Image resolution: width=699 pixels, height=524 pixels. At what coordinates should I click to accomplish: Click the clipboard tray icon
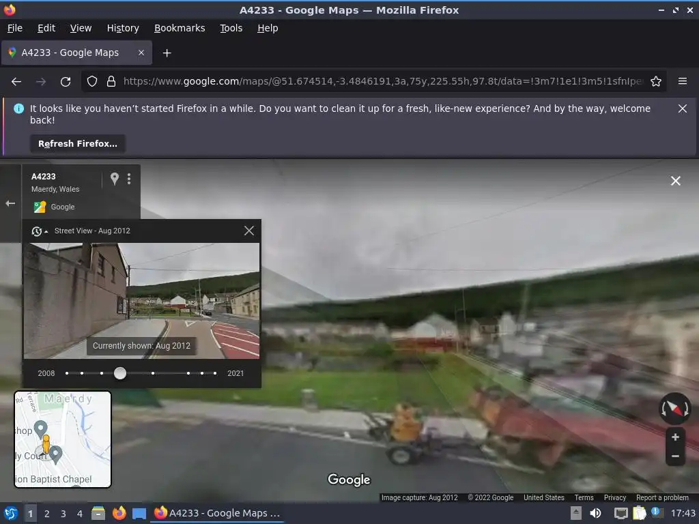(x=639, y=513)
